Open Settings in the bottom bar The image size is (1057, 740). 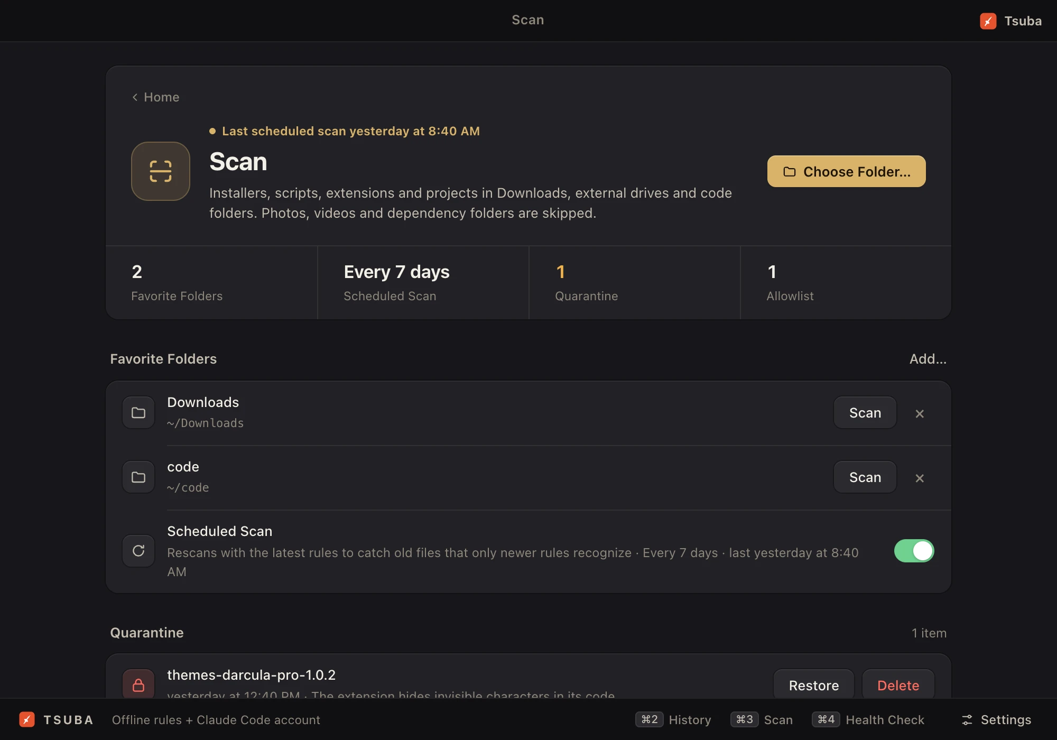click(996, 720)
